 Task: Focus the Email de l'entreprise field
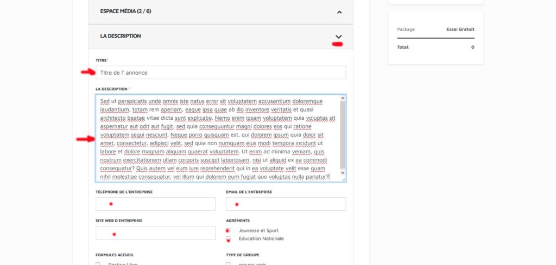click(x=286, y=204)
